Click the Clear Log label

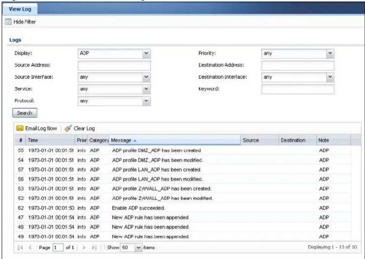[84, 129]
